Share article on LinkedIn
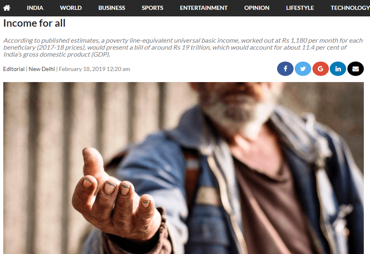 338,69
